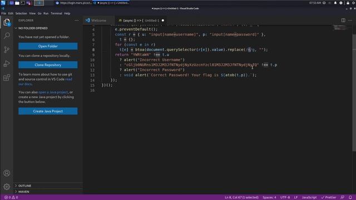Click the Clone Repository button
356x200 pixels.
click(48, 65)
